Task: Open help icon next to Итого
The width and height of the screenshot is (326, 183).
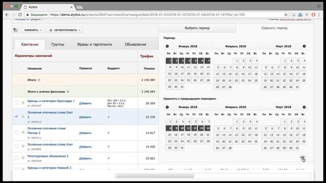Action: tap(39, 80)
